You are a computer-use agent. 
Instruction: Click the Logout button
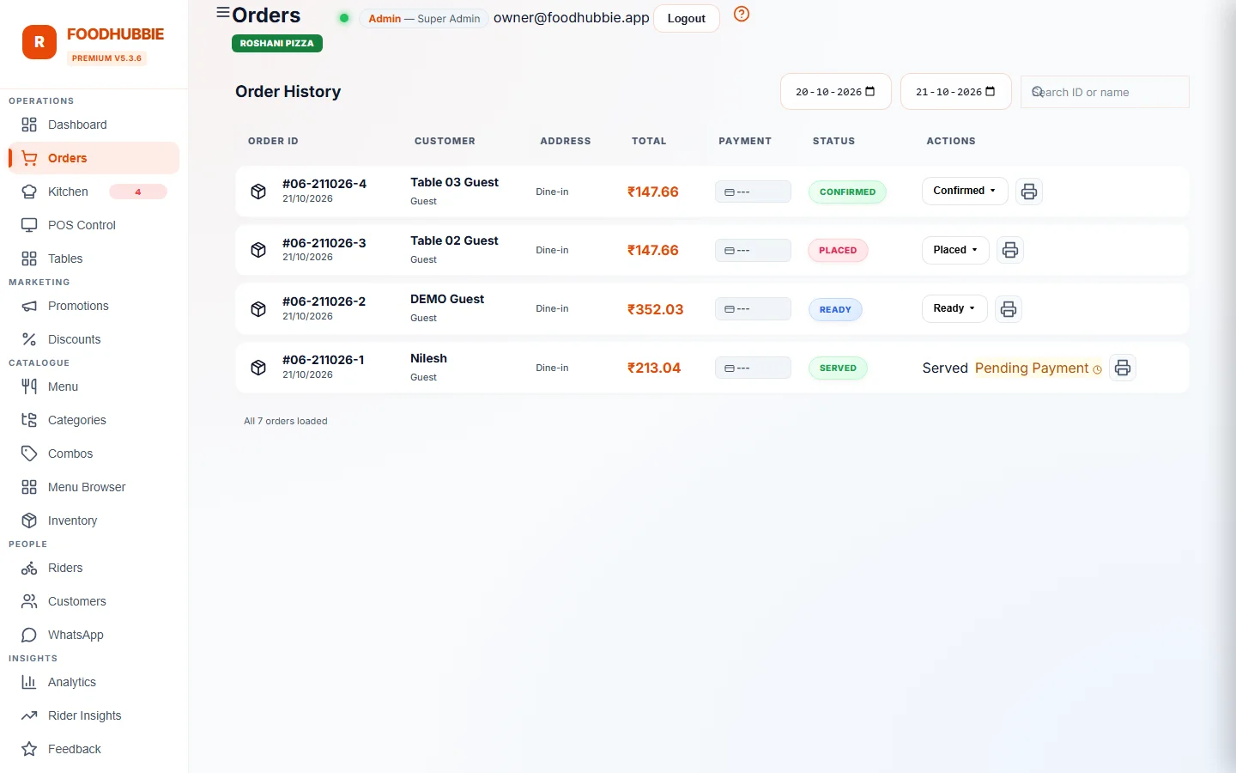[x=687, y=18]
